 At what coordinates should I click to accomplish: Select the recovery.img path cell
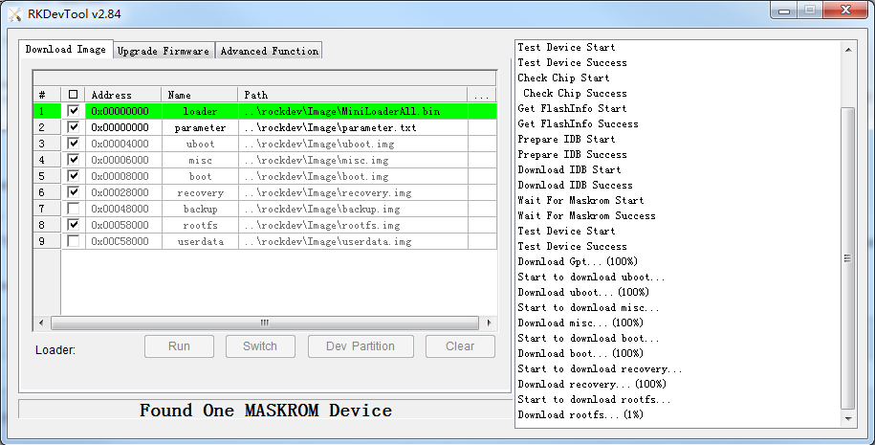point(353,192)
